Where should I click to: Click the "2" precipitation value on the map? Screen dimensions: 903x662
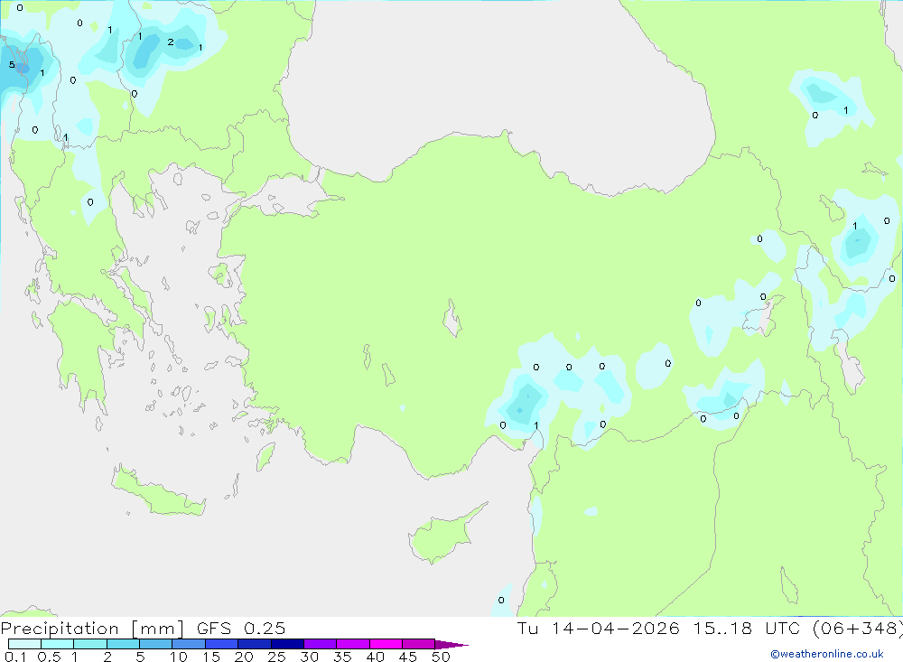click(x=171, y=42)
